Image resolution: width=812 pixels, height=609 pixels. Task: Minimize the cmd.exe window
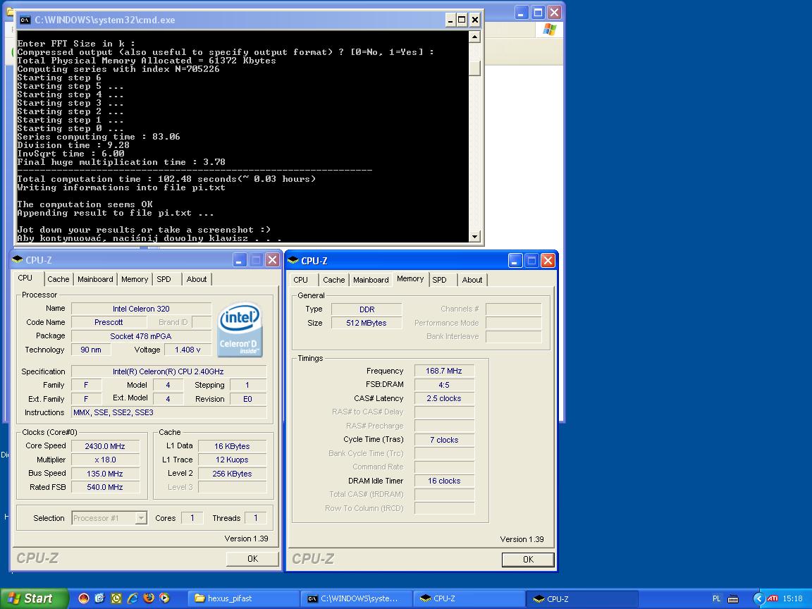[x=450, y=20]
